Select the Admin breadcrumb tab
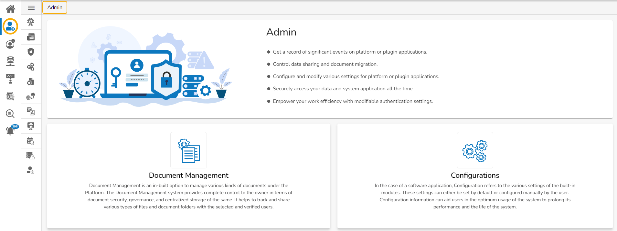617x231 pixels. pos(55,7)
